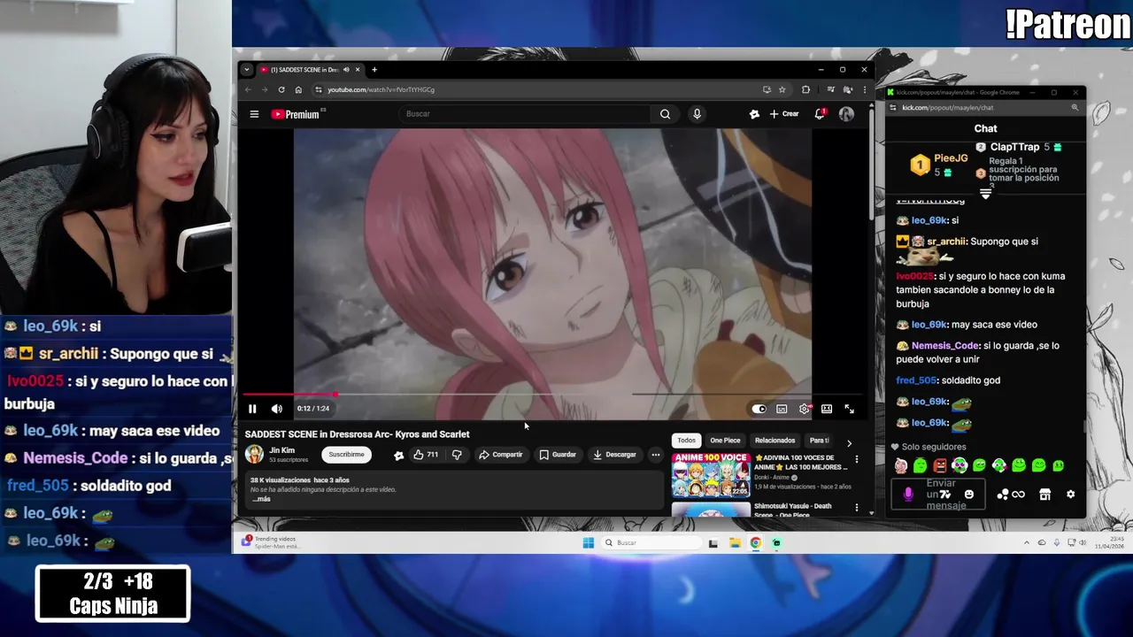The height and width of the screenshot is (637, 1133).
Task: Open the Shimotsuki Yasuie Death Scene title
Action: pos(793,510)
